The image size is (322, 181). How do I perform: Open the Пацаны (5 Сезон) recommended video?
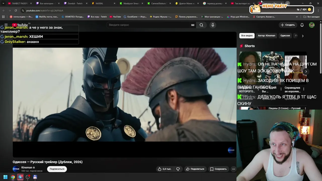tap(285, 108)
